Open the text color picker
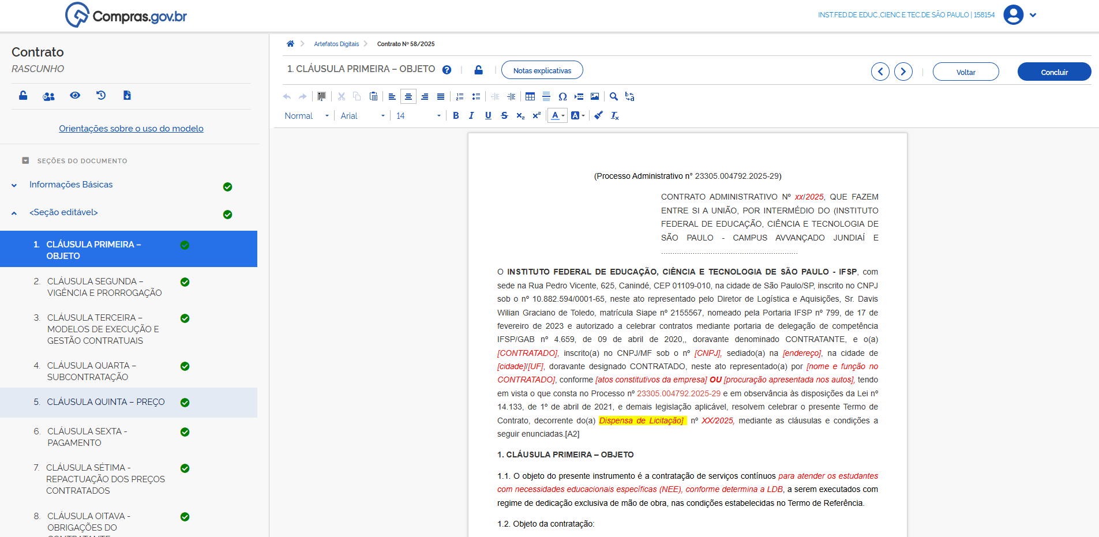Viewport: 1099px width, 537px height. pyautogui.click(x=557, y=116)
